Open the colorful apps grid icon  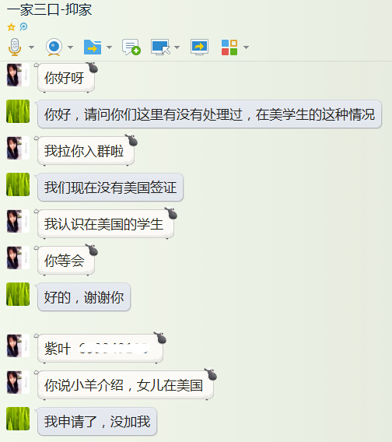coord(229,47)
